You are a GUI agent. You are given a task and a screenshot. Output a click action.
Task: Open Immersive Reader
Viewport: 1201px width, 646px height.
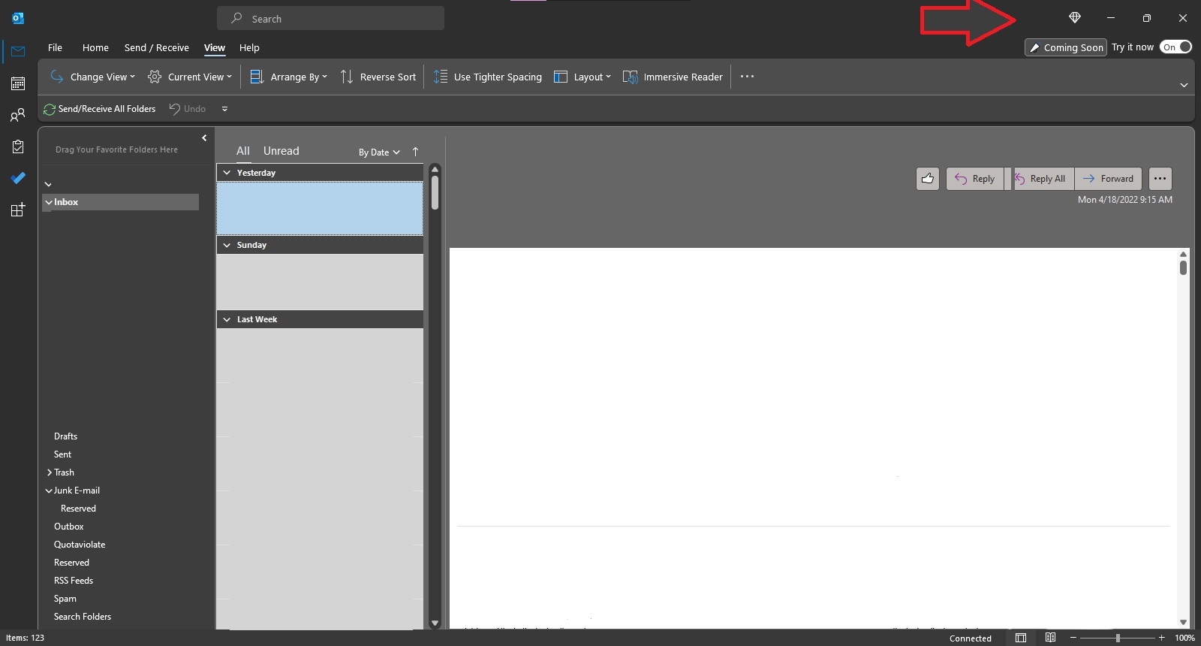673,77
